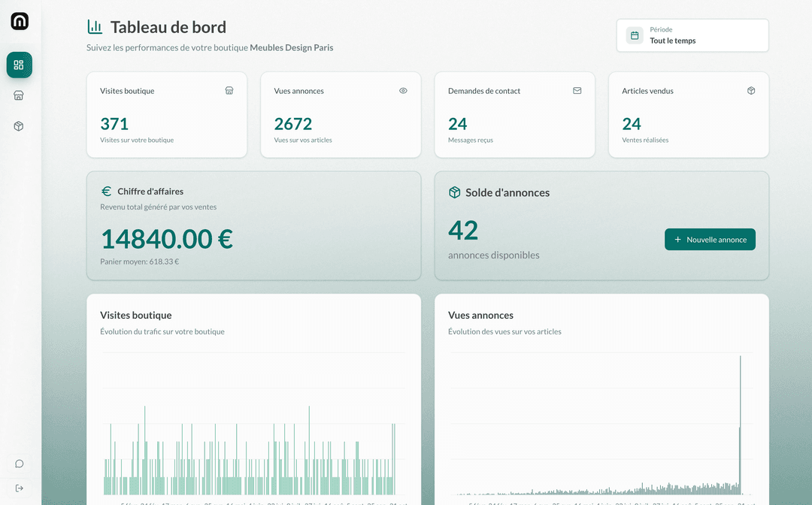812x505 pixels.
Task: Click the Meubles Design Paris shop name
Action: [292, 48]
